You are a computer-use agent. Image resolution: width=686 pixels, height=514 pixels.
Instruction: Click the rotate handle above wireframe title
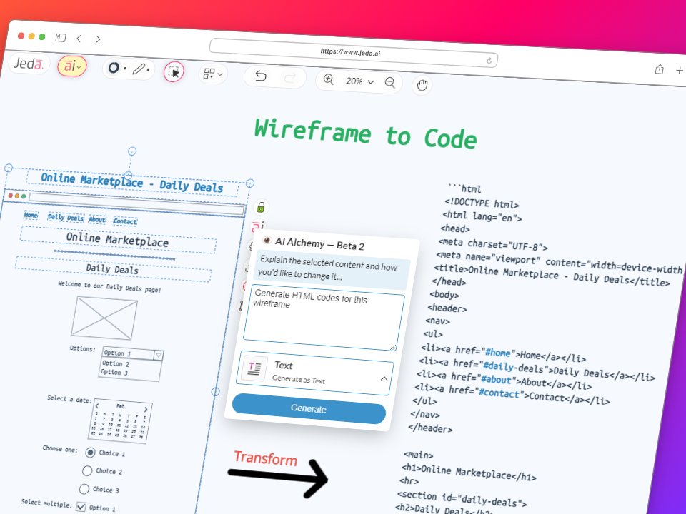pyautogui.click(x=132, y=151)
